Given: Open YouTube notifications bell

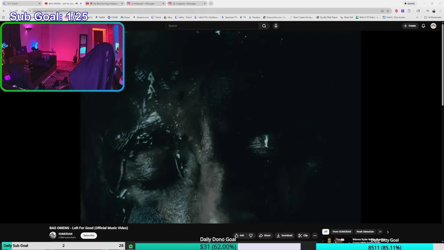Looking at the screenshot, I should click(x=423, y=26).
